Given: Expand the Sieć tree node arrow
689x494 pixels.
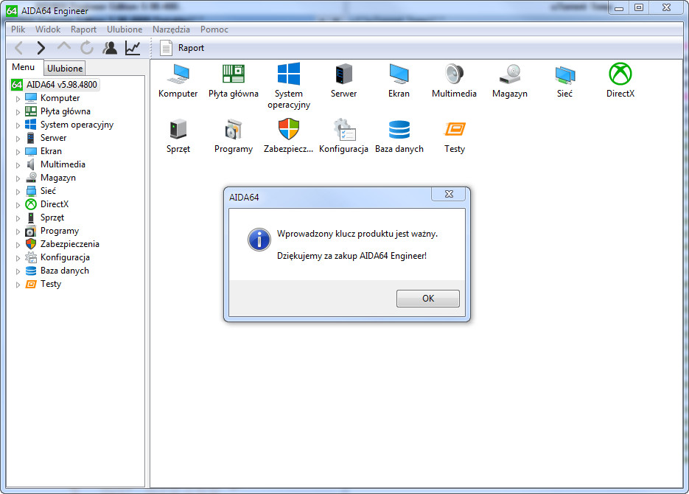Looking at the screenshot, I should coord(18,191).
